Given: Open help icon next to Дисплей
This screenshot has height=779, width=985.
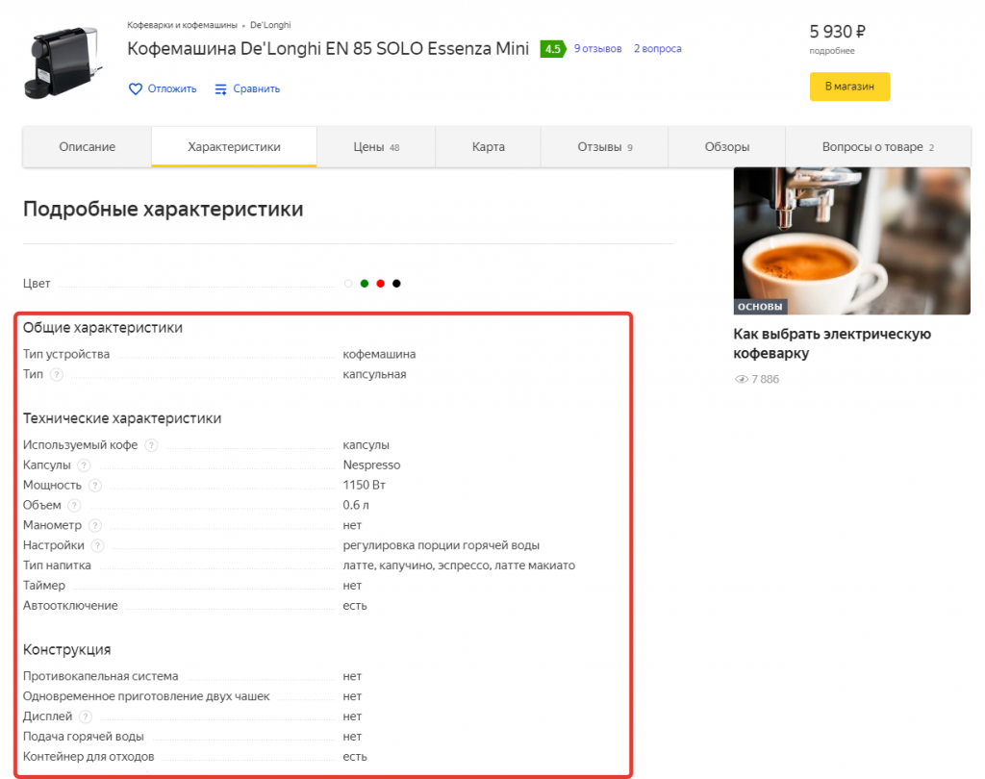Looking at the screenshot, I should click(86, 716).
